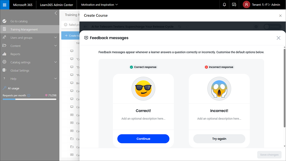The image size is (286, 161).
Task: Open the chat feedback icon in header
Action: click(234, 5)
